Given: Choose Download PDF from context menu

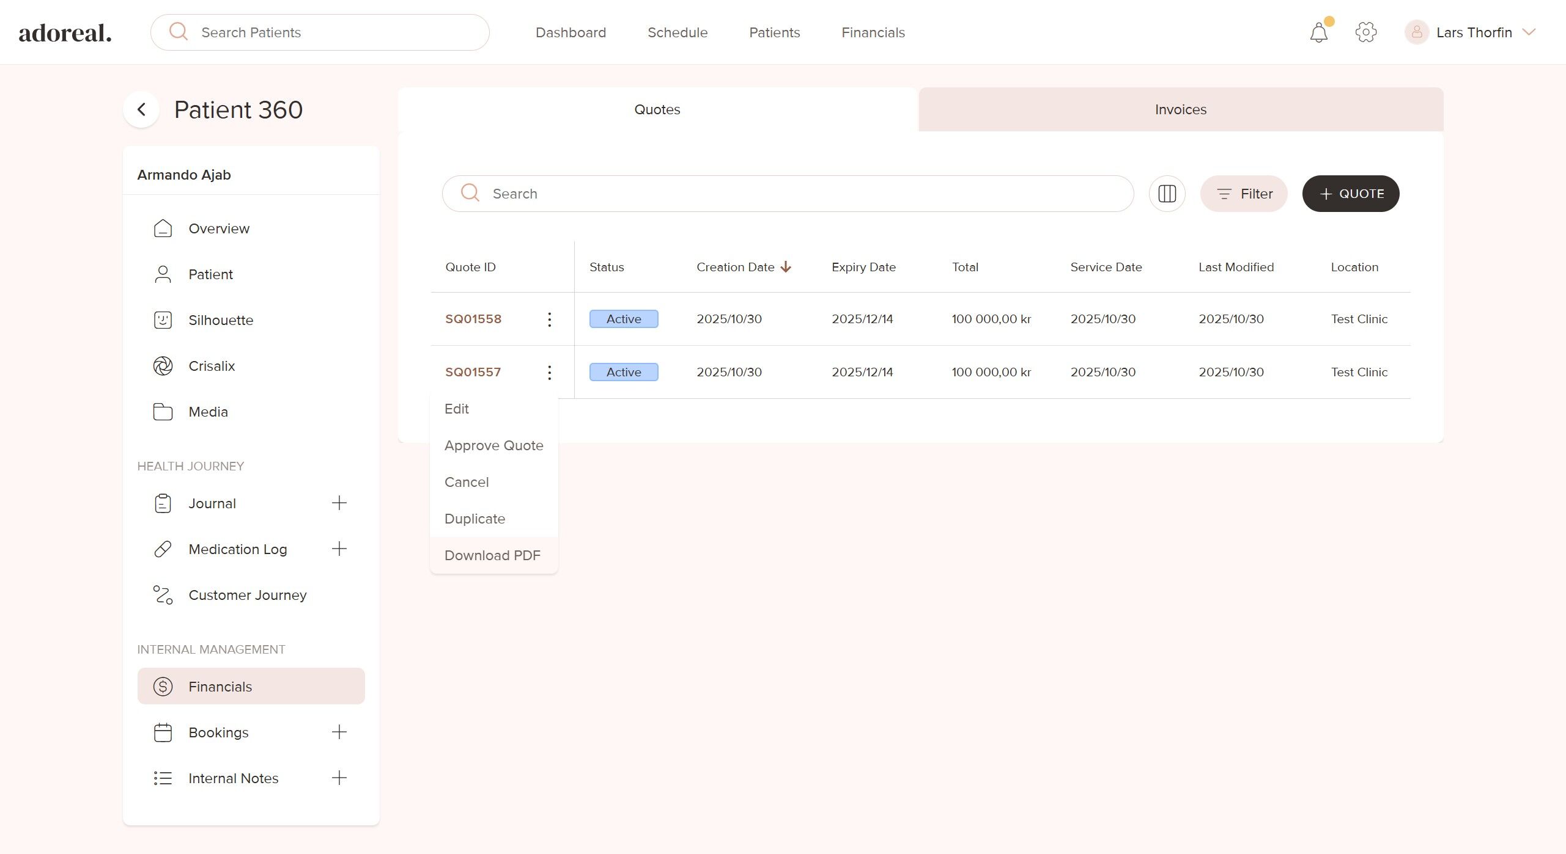Looking at the screenshot, I should [x=492, y=555].
